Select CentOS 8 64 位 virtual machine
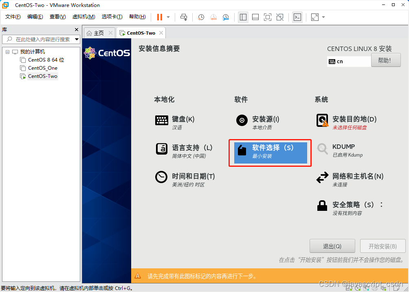 pyautogui.click(x=46, y=60)
